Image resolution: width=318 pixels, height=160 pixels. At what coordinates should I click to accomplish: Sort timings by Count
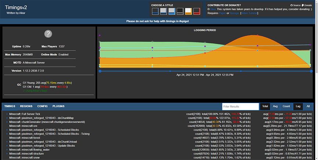click(286, 106)
